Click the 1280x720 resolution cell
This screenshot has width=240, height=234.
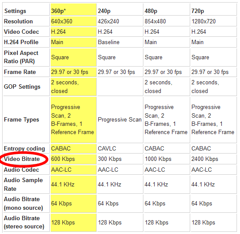[x=214, y=21]
